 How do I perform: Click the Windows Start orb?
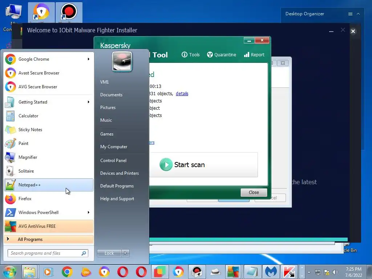coord(9,272)
